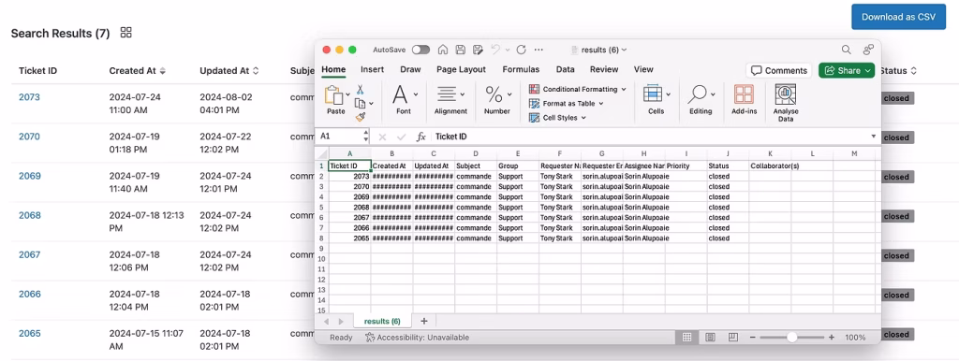959x361 pixels.
Task: Toggle the AutoSave switch
Action: point(420,50)
